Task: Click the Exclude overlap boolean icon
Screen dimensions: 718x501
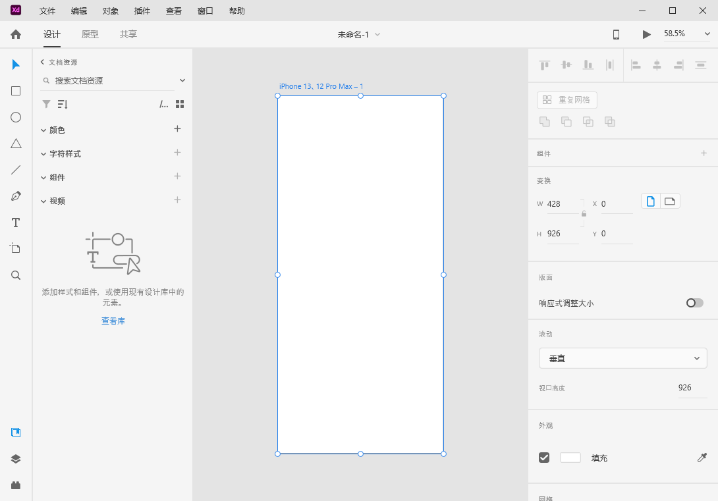Action: point(609,122)
